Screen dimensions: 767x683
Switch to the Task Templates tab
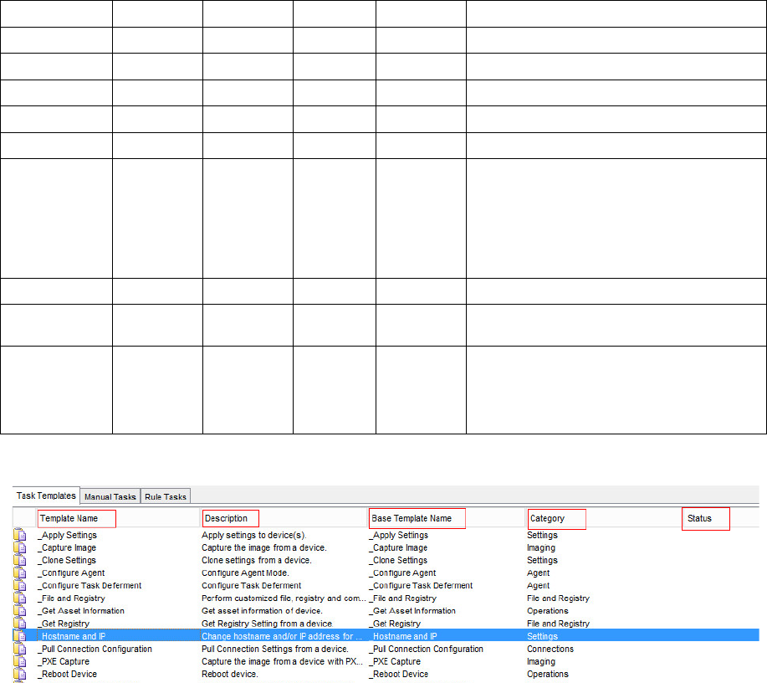click(46, 496)
